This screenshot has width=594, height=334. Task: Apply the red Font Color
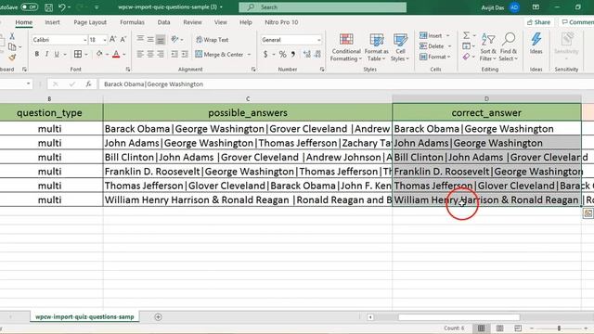coord(116,54)
